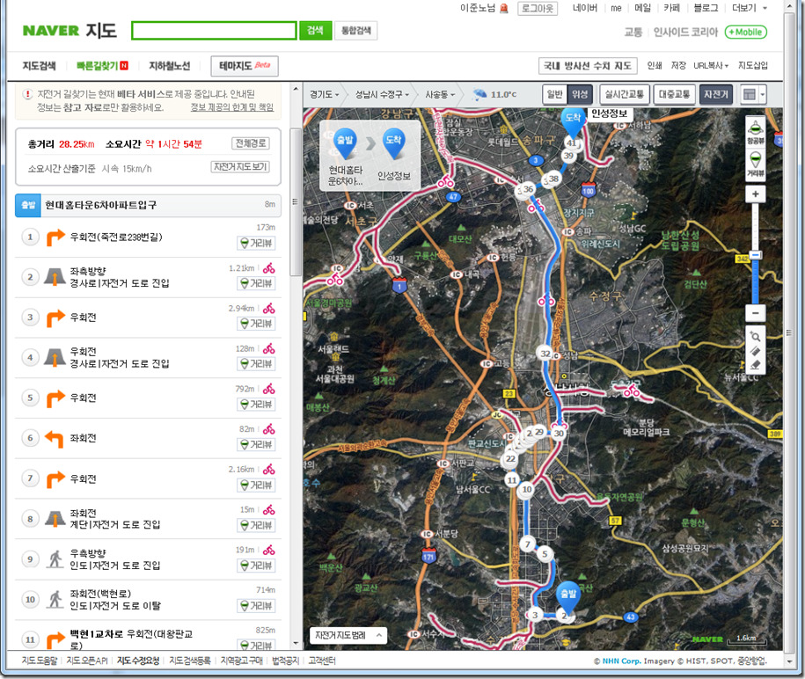The width and height of the screenshot is (805, 679).
Task: Open the URL복사 dropdown
Action: point(711,66)
